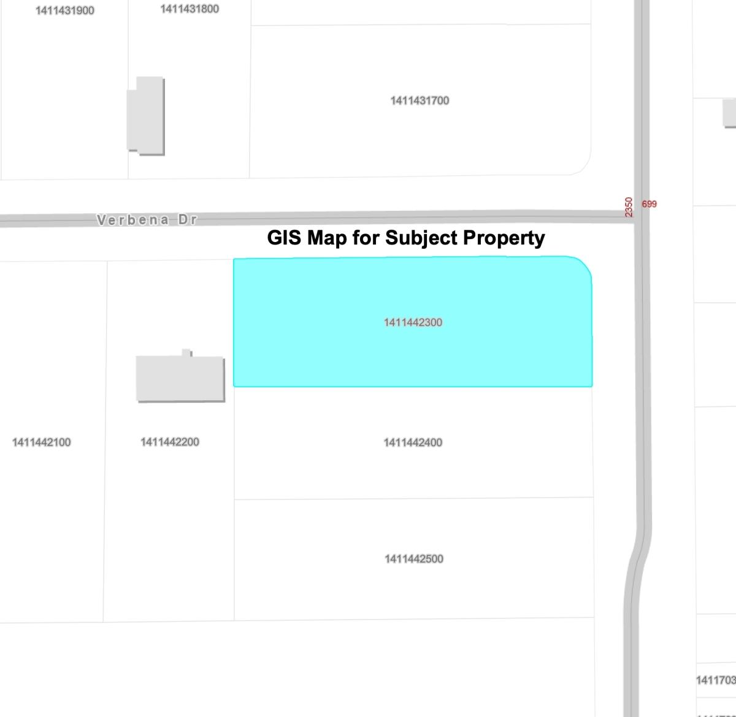
Task: Click the red parcel number inside the cyan parcel
Action: [x=414, y=322]
